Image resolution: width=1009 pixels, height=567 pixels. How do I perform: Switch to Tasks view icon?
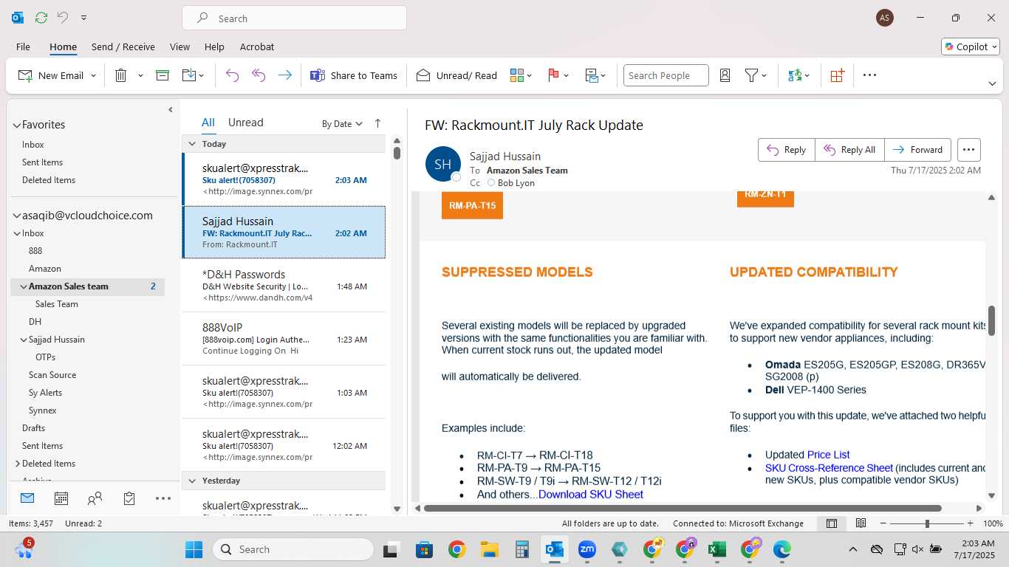(129, 499)
